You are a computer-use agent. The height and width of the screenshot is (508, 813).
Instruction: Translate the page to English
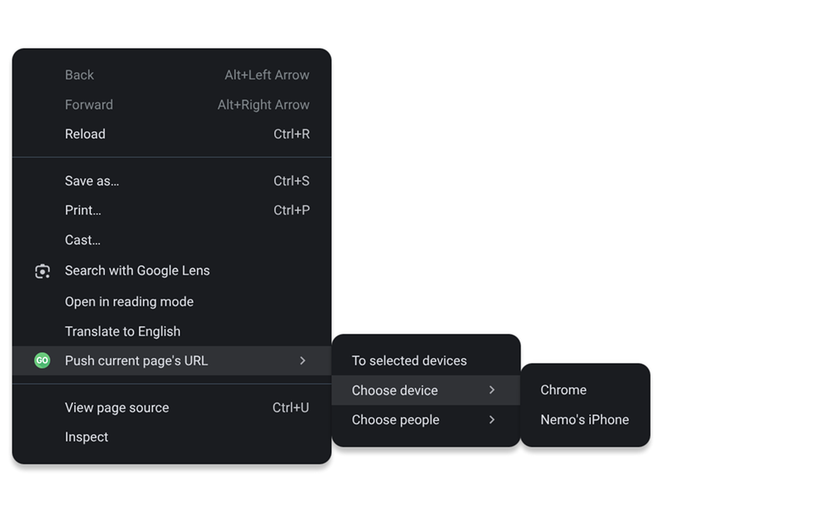pyautogui.click(x=123, y=331)
